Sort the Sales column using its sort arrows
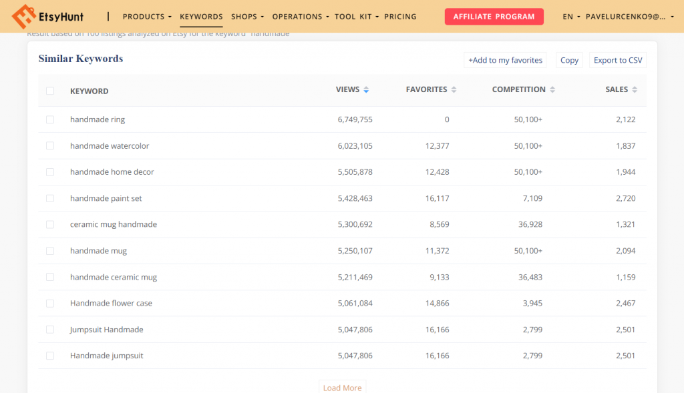The image size is (684, 393). tap(635, 89)
